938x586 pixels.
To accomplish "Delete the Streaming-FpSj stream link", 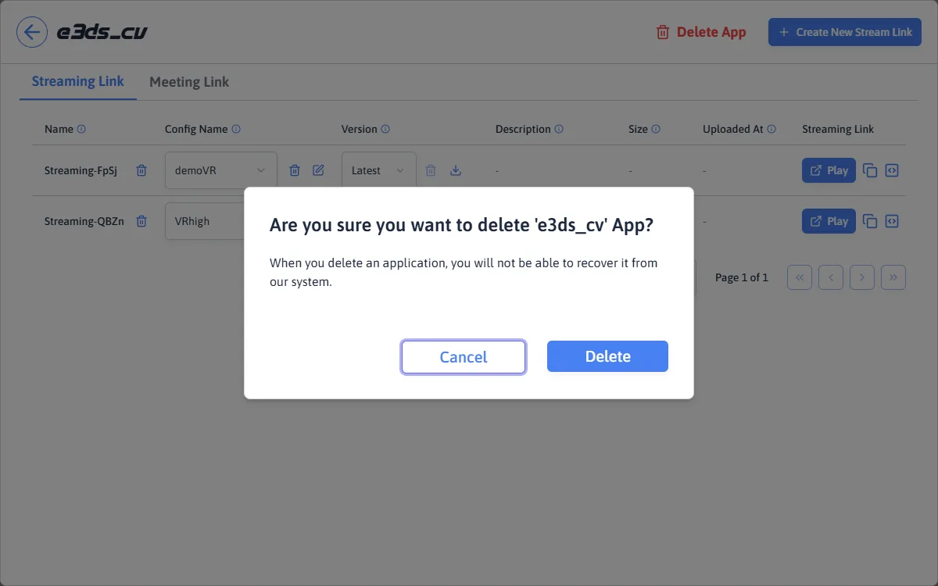I will 141,170.
